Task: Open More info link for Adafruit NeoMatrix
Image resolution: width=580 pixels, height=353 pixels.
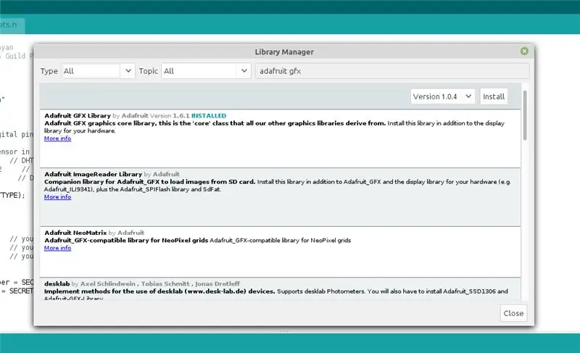Action: [58, 248]
